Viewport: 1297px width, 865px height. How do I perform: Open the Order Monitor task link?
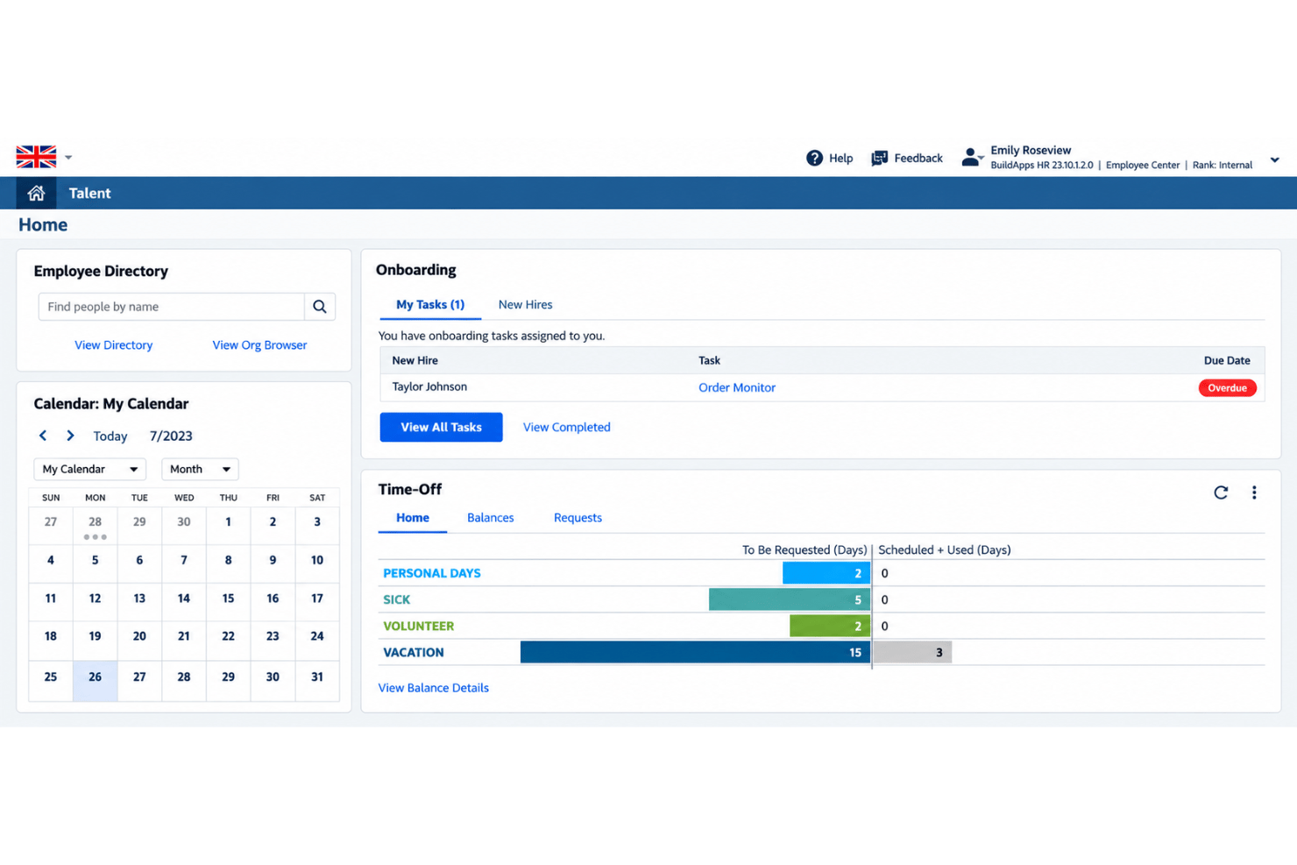coord(737,387)
